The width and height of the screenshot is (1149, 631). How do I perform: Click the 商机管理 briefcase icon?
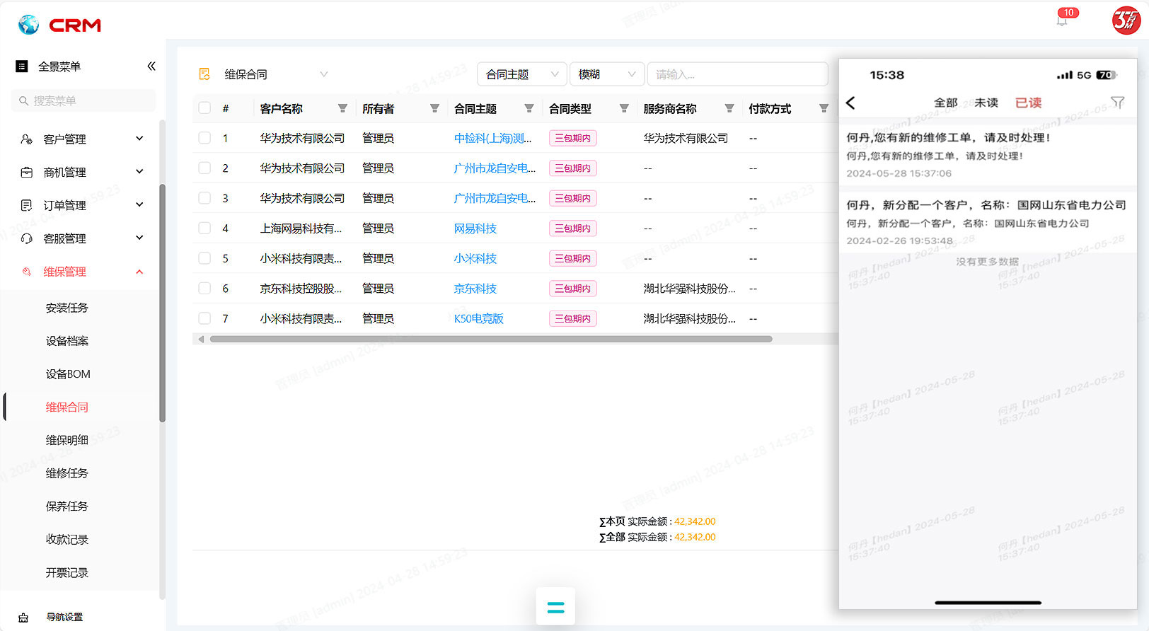[x=27, y=172]
